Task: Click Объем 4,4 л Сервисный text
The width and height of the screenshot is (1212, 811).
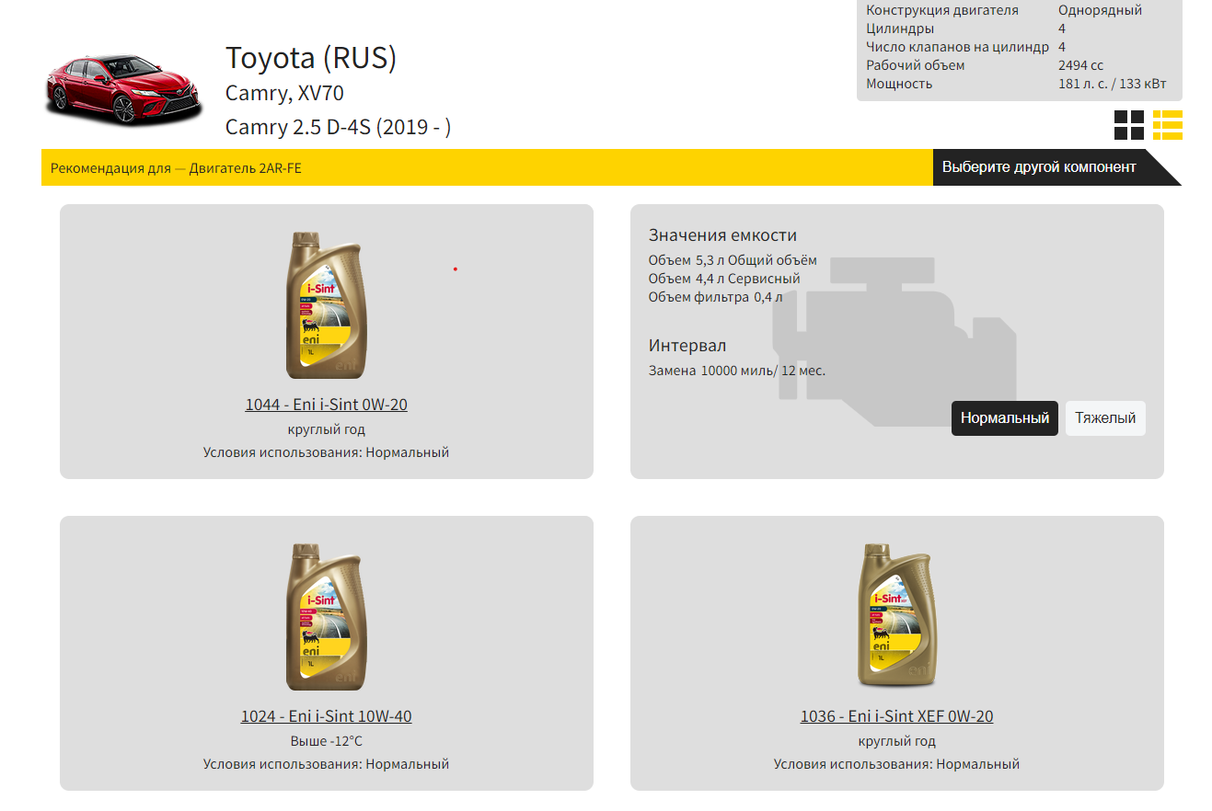Action: click(x=724, y=279)
